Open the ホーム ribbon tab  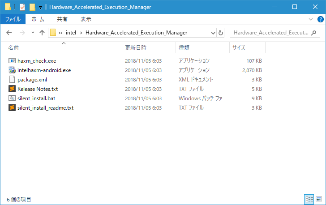[38, 19]
